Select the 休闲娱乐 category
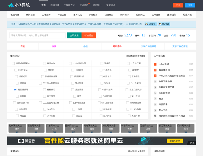Image resolution: width=203 pixels, height=156 pixels. (x=30, y=15)
